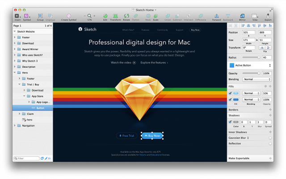Flip the layer horizontally
The width and height of the screenshot is (286, 179).
(x=262, y=48)
